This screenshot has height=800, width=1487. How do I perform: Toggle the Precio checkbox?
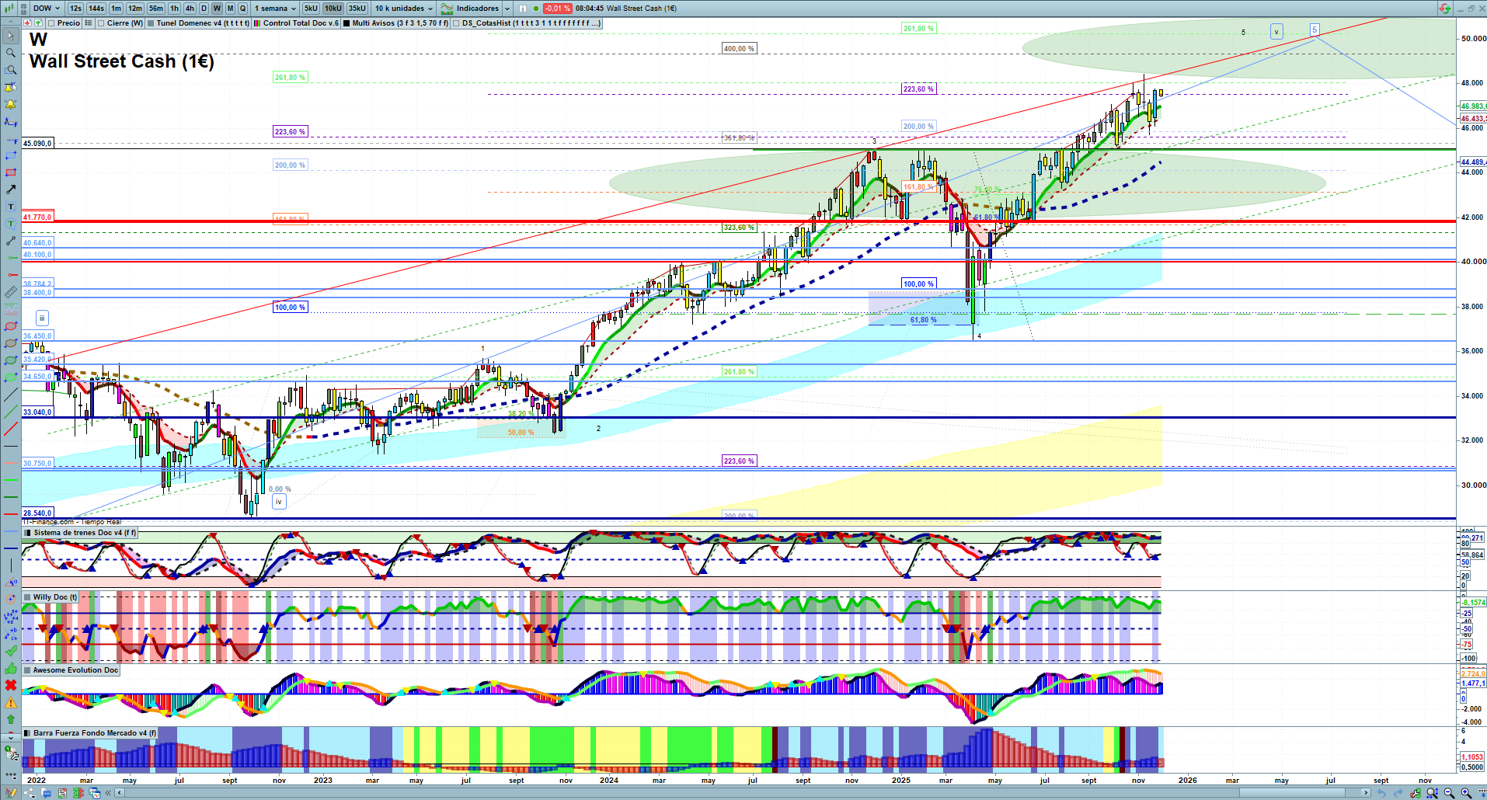point(51,23)
